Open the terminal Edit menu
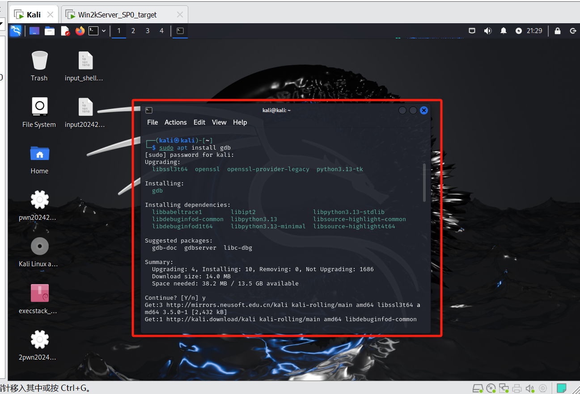The width and height of the screenshot is (580, 394). [199, 122]
